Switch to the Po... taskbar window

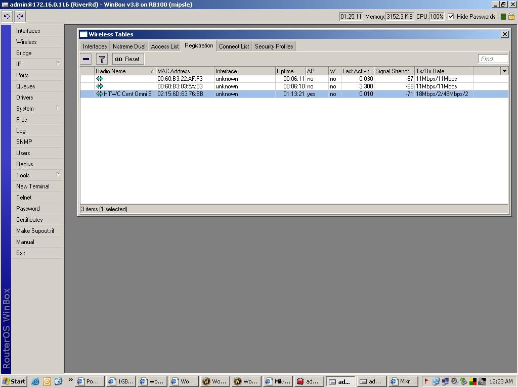pyautogui.click(x=90, y=381)
